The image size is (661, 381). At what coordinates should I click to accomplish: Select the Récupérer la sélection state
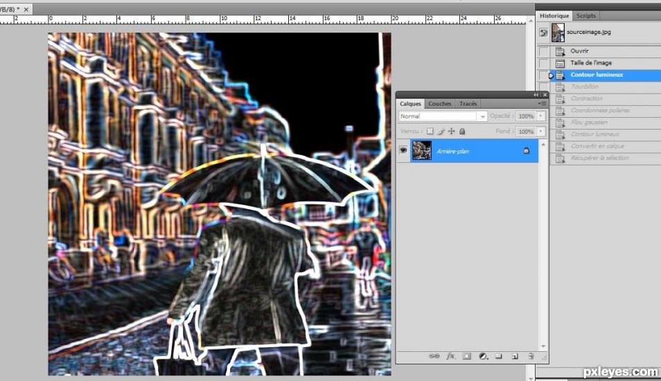pyautogui.click(x=606, y=158)
